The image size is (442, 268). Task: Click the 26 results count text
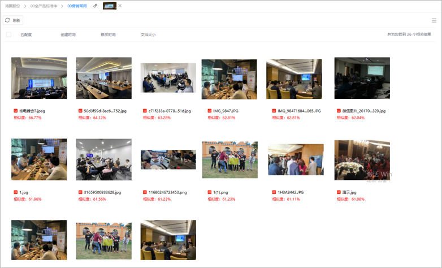coord(409,34)
